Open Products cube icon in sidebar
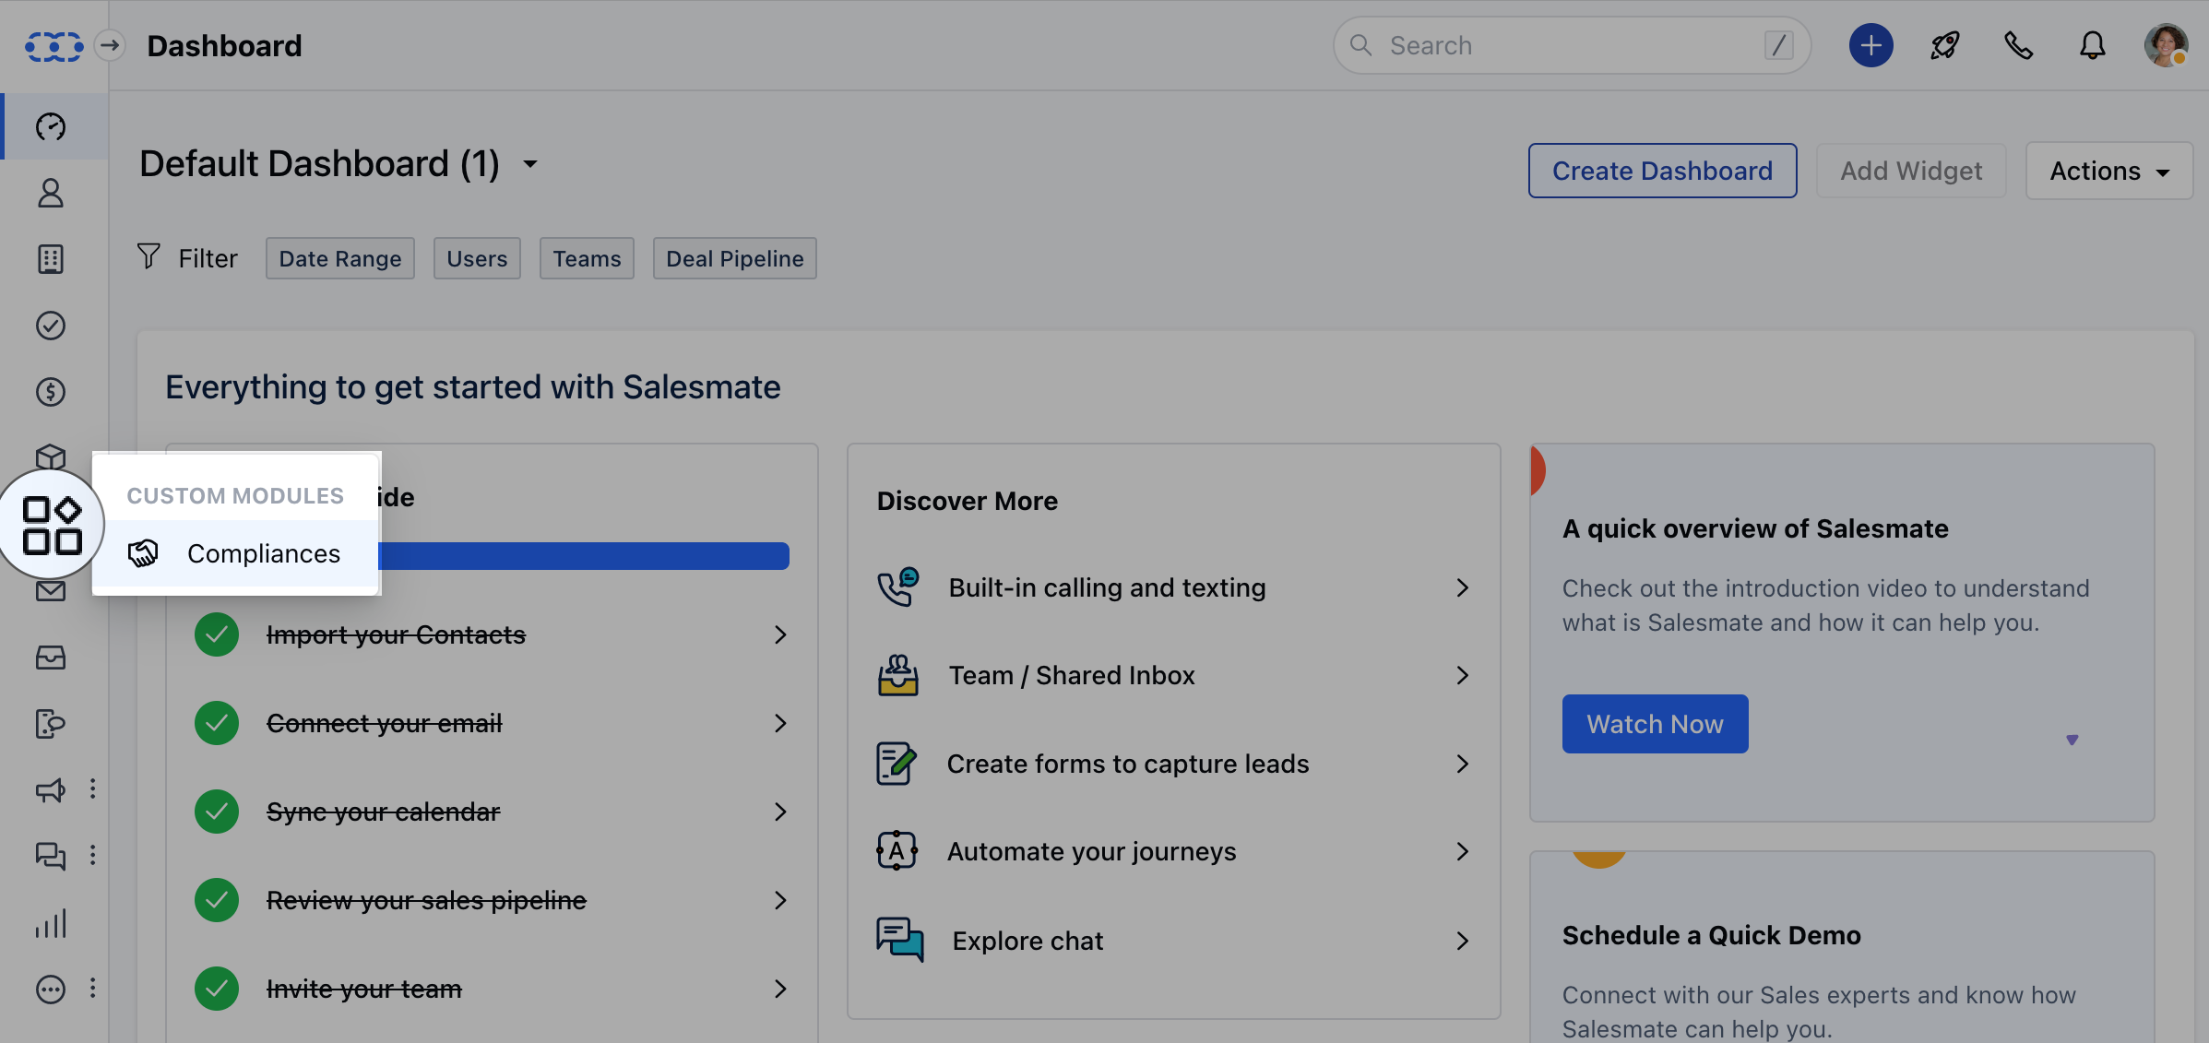2209x1043 pixels. pyautogui.click(x=51, y=456)
